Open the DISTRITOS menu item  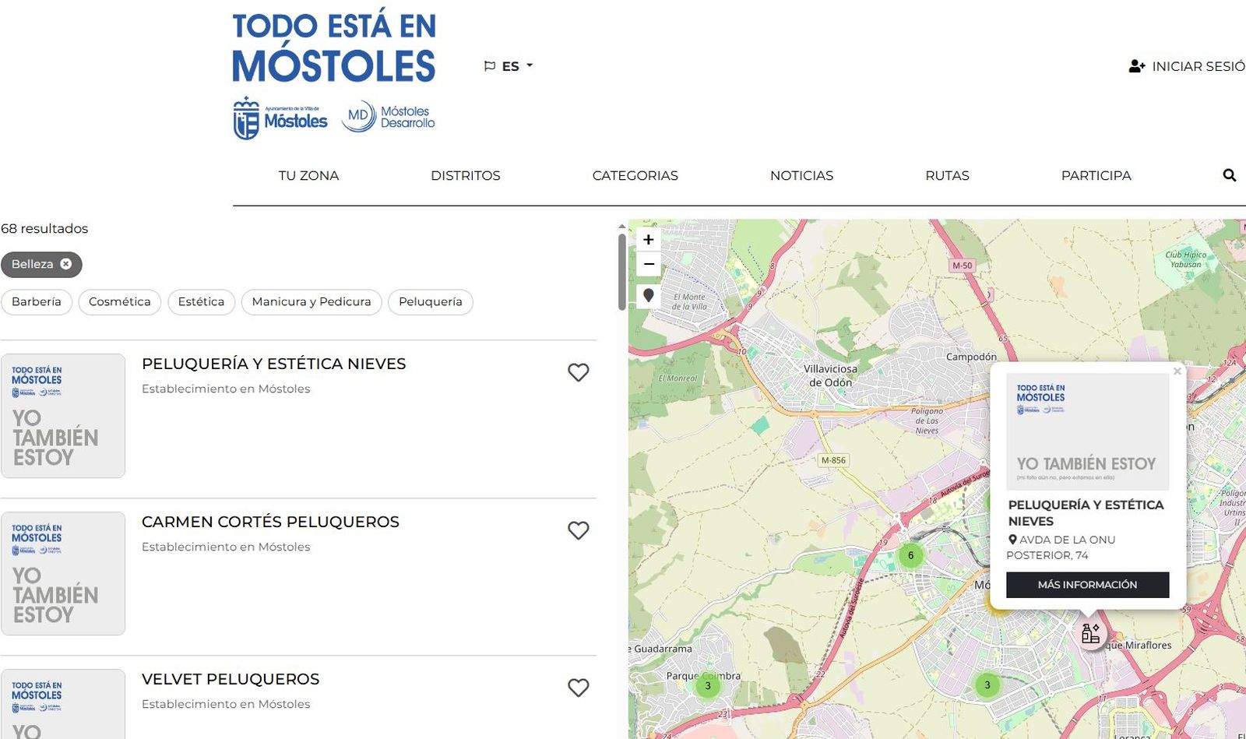pyautogui.click(x=466, y=176)
